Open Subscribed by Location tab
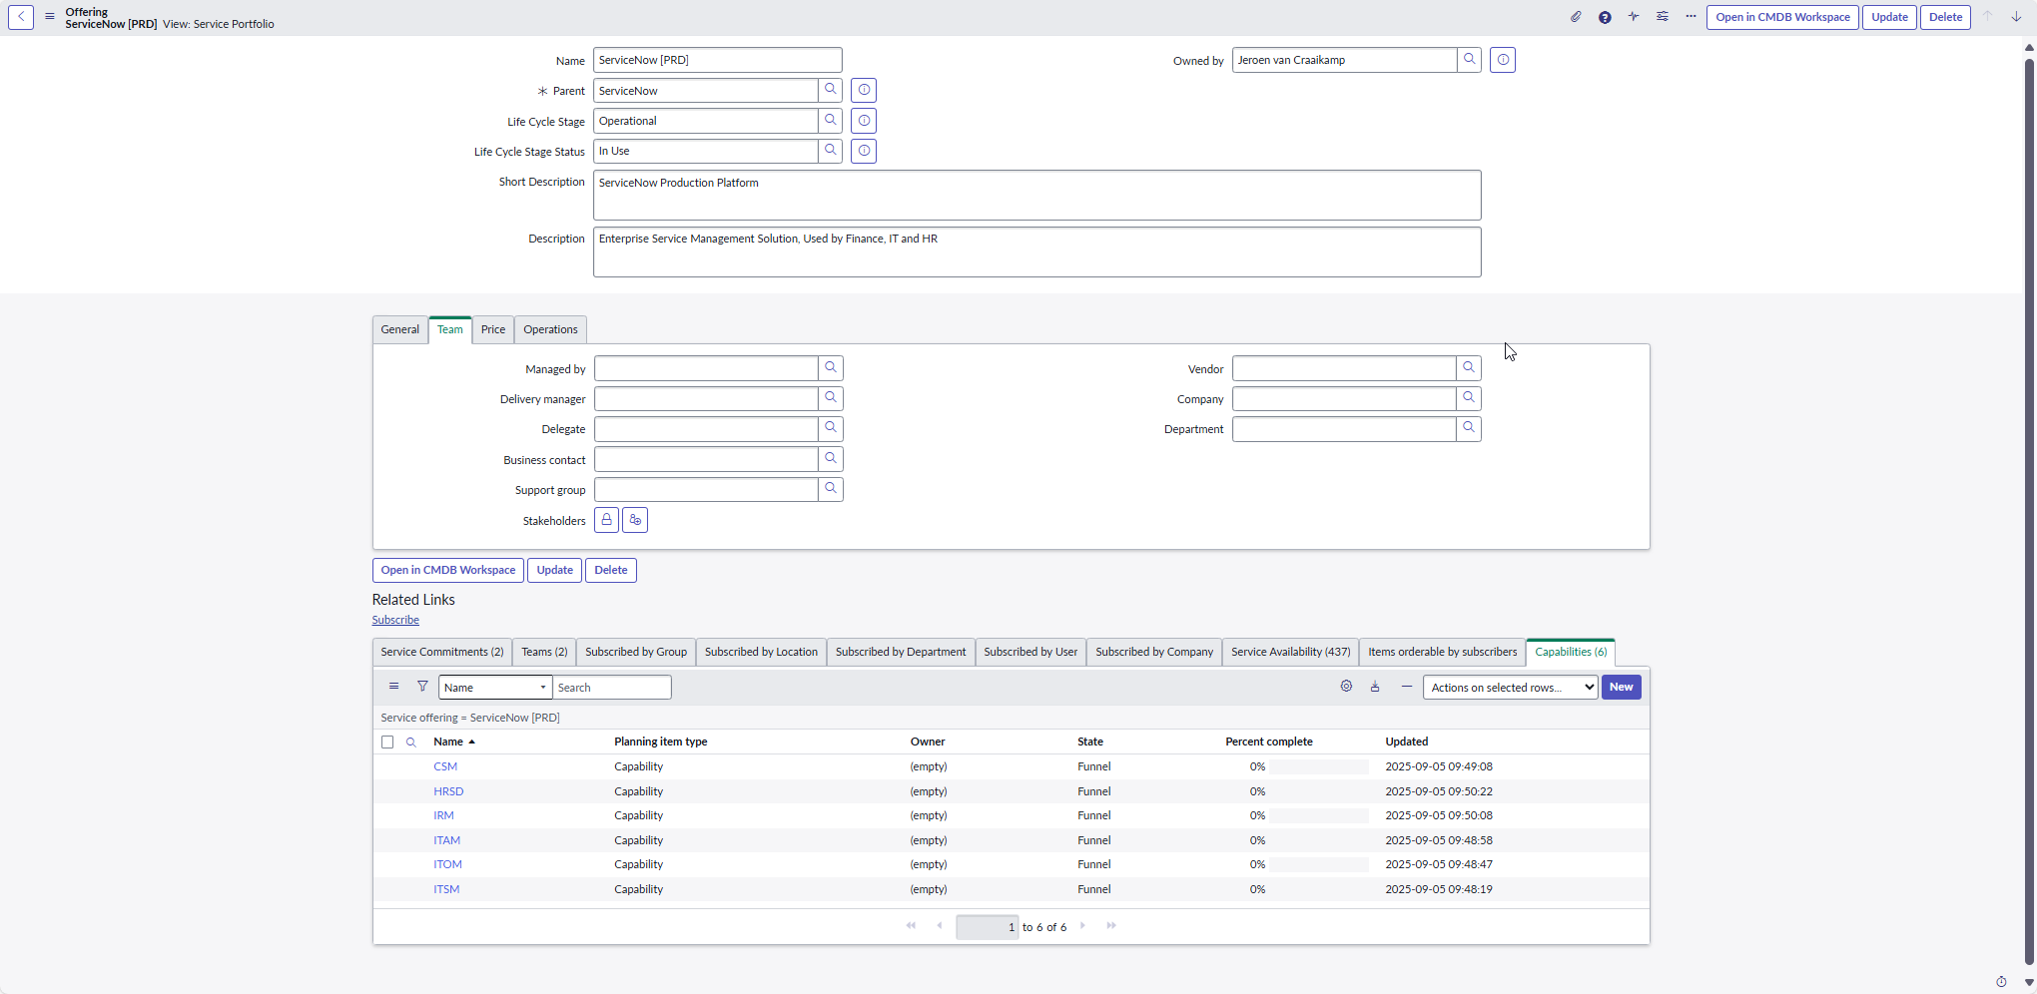The width and height of the screenshot is (2037, 994). (761, 652)
